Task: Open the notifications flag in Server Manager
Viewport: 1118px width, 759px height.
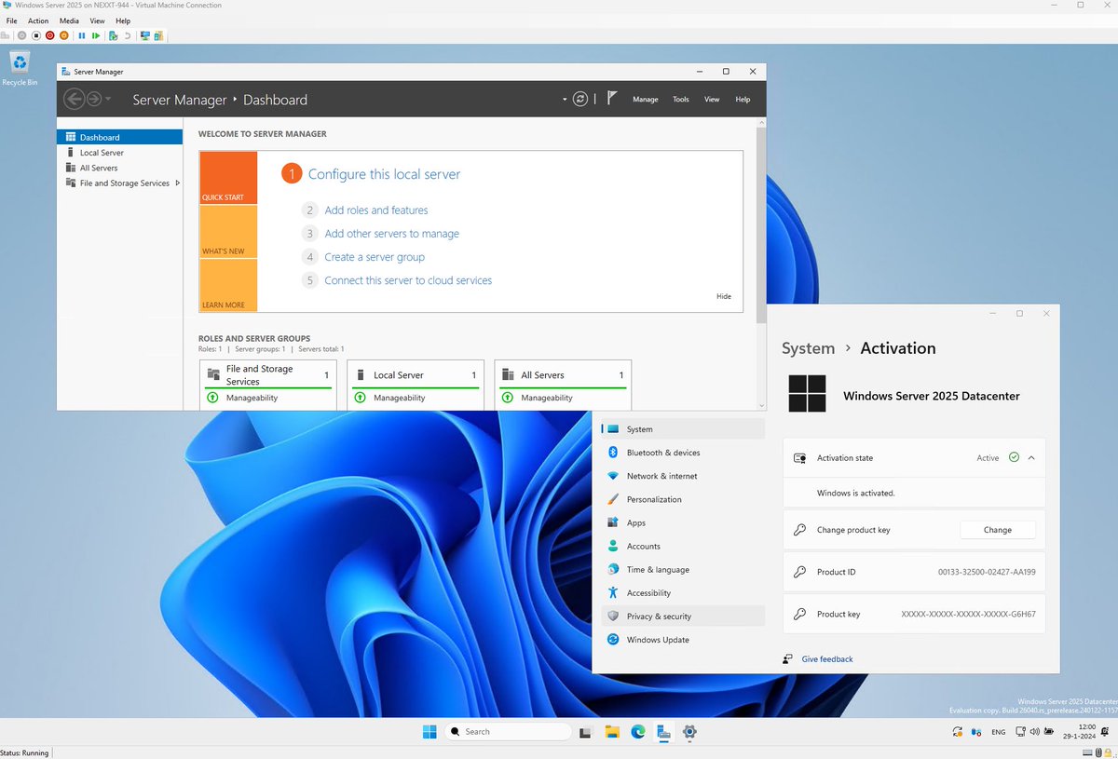Action: 611,96
